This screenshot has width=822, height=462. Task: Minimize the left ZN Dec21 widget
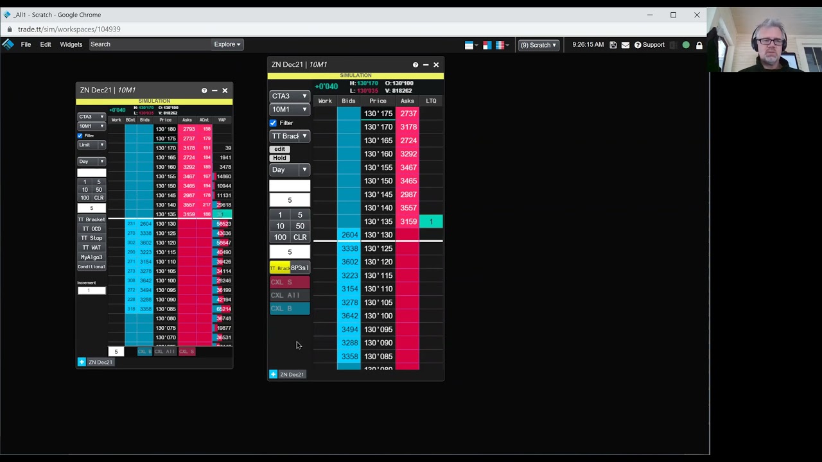click(214, 90)
